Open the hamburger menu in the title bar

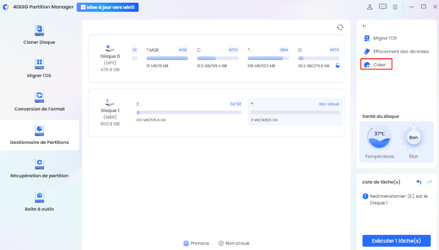point(395,7)
